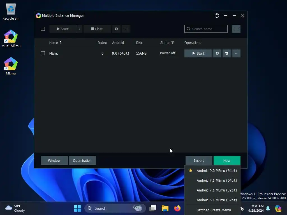Select Multi-MEmu desktop shortcut
287x215 pixels.
11,39
